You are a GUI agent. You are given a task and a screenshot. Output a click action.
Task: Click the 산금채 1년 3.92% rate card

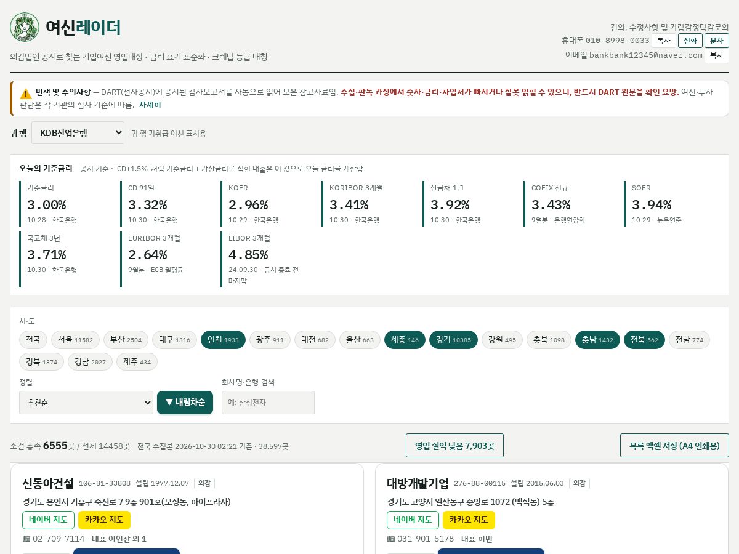point(470,204)
